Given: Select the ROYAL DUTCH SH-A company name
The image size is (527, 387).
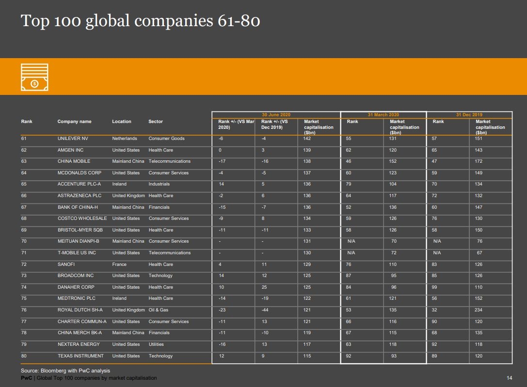Looking at the screenshot, I should [x=80, y=310].
